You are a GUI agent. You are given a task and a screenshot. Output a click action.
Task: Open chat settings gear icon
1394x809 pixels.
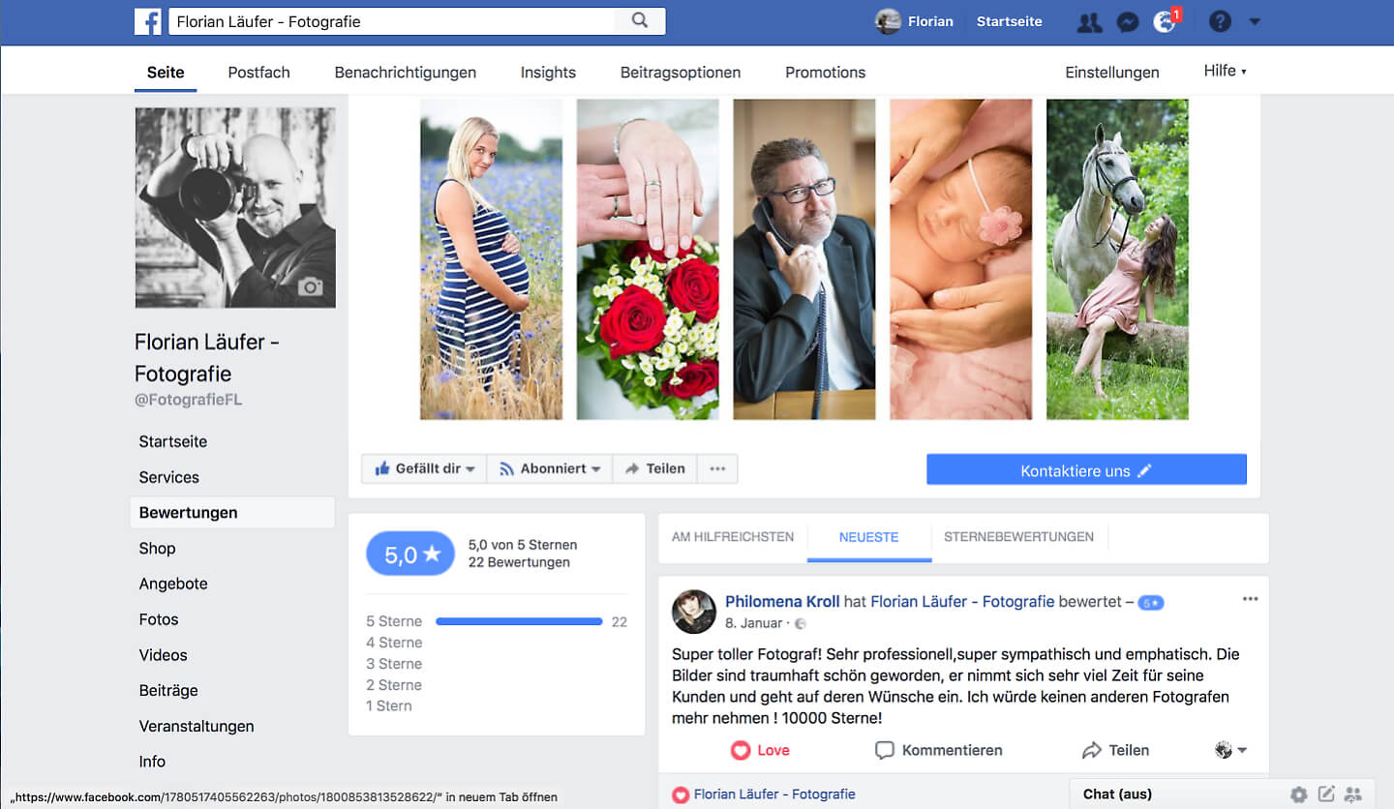tap(1298, 794)
